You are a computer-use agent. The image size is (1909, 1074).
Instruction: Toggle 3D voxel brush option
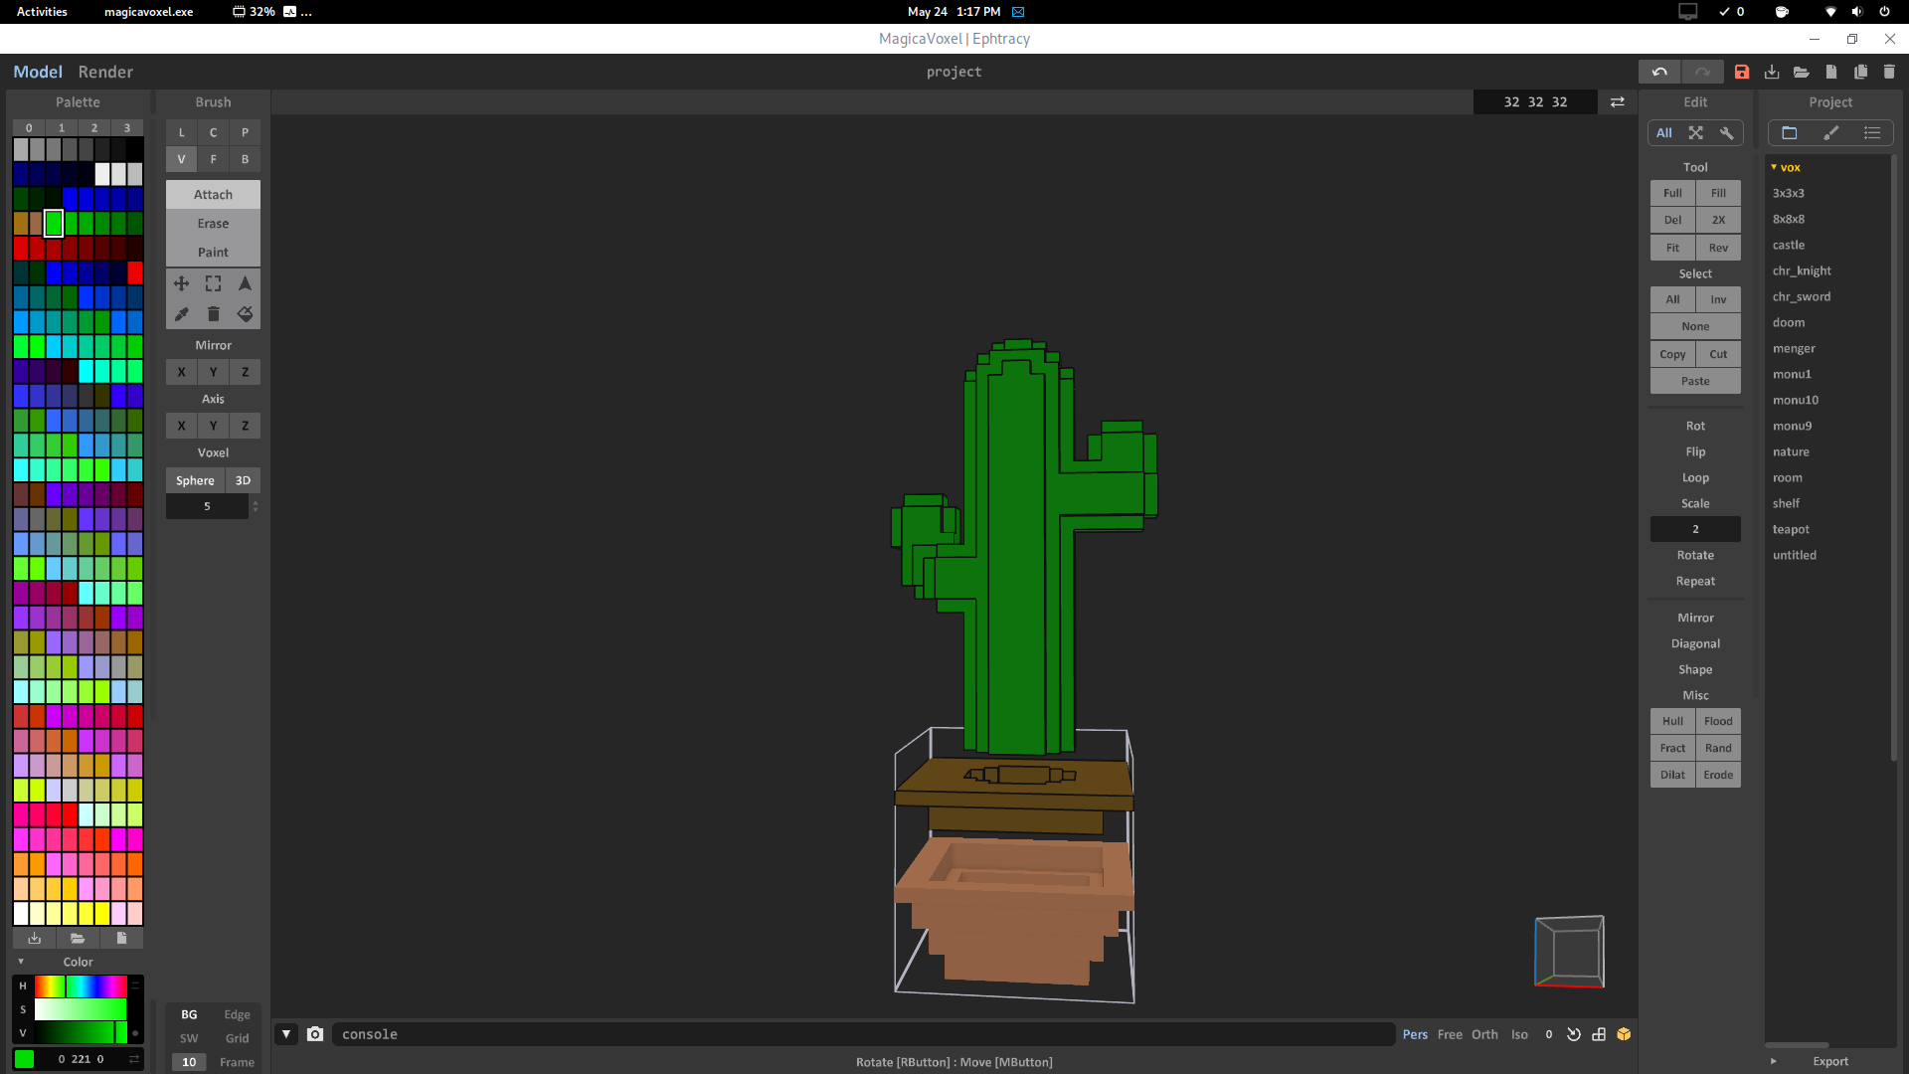pos(243,480)
